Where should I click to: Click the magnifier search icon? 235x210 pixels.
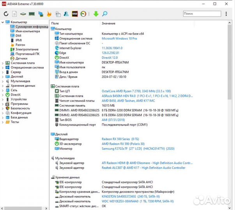104,14
